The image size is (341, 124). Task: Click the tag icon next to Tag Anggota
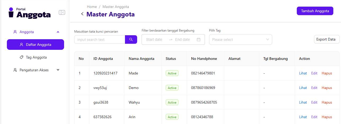point(21,57)
